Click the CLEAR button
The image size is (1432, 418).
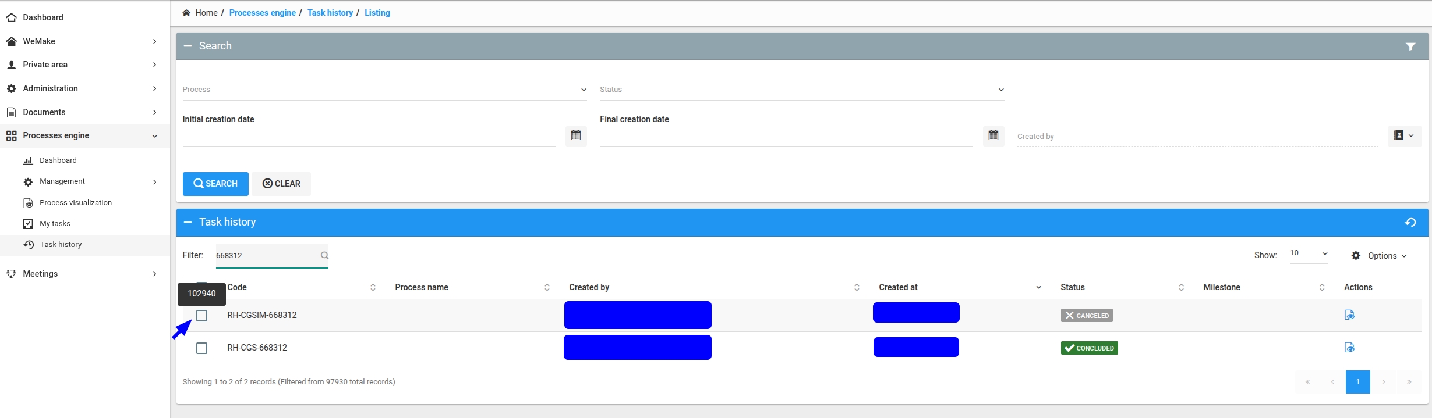click(281, 184)
